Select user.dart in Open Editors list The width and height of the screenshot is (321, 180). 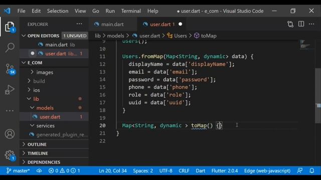(54, 53)
